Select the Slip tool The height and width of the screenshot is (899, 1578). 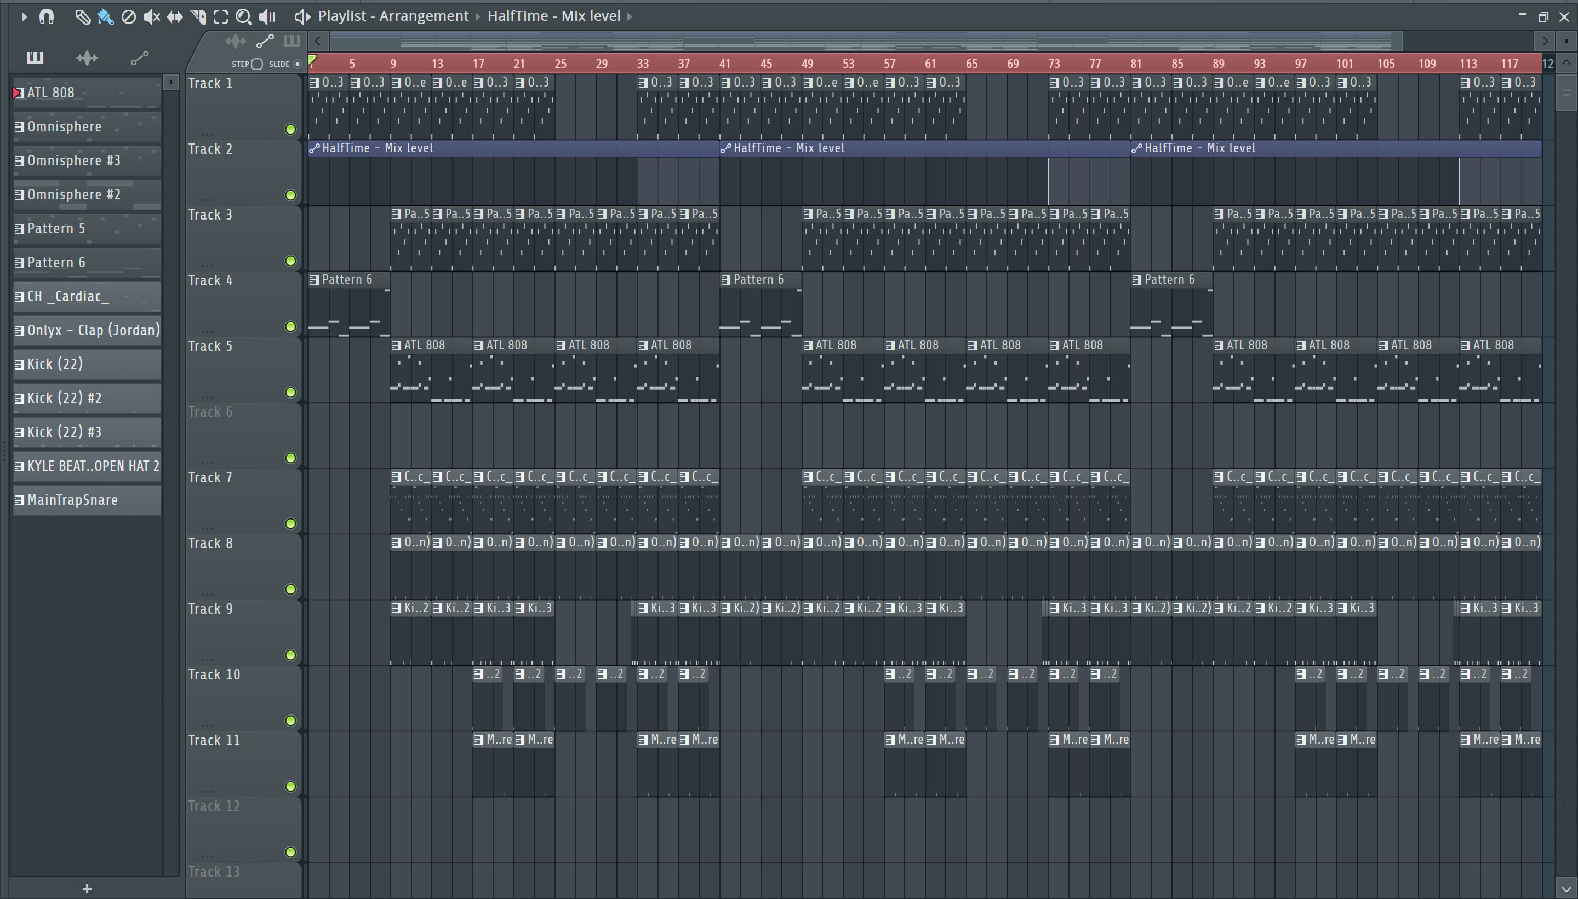(175, 16)
